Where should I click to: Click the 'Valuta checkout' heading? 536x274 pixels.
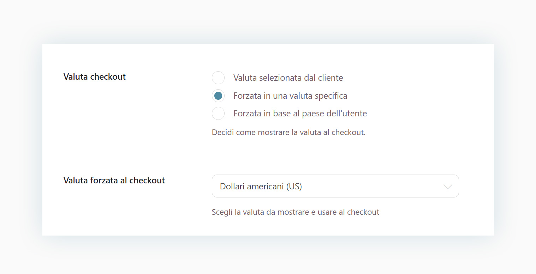tap(95, 77)
